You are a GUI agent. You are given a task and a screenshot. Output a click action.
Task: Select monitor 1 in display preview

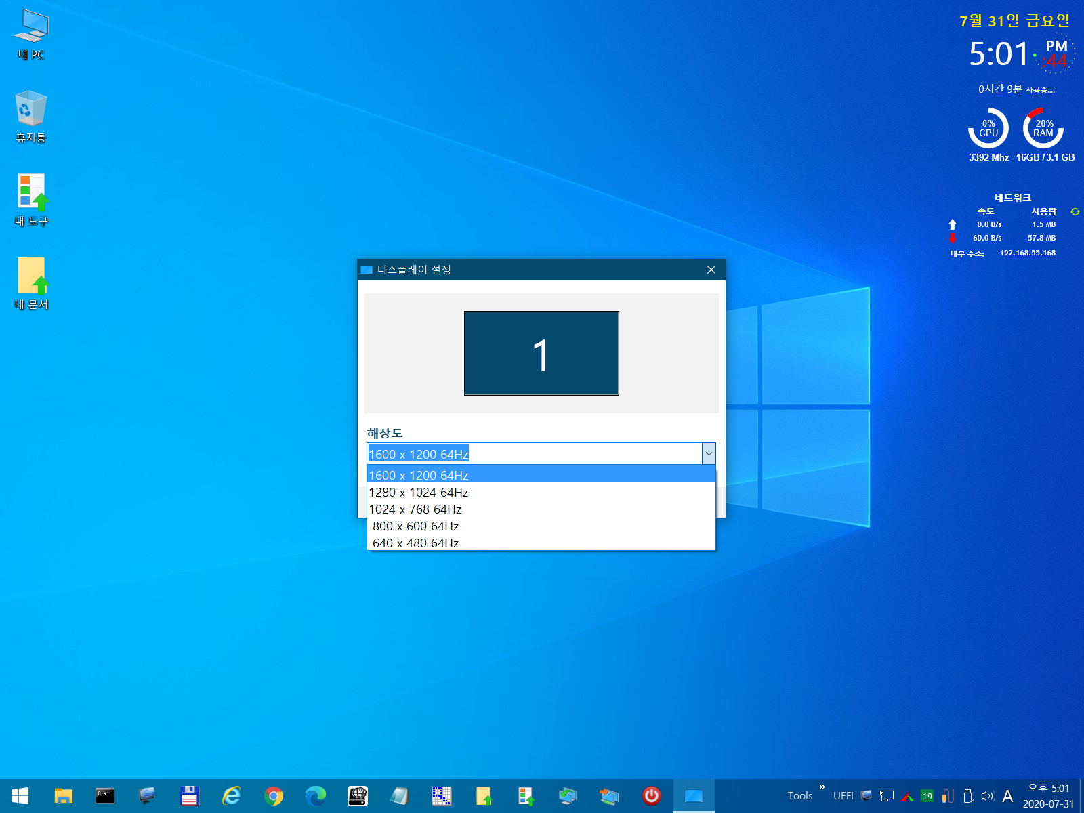point(541,353)
